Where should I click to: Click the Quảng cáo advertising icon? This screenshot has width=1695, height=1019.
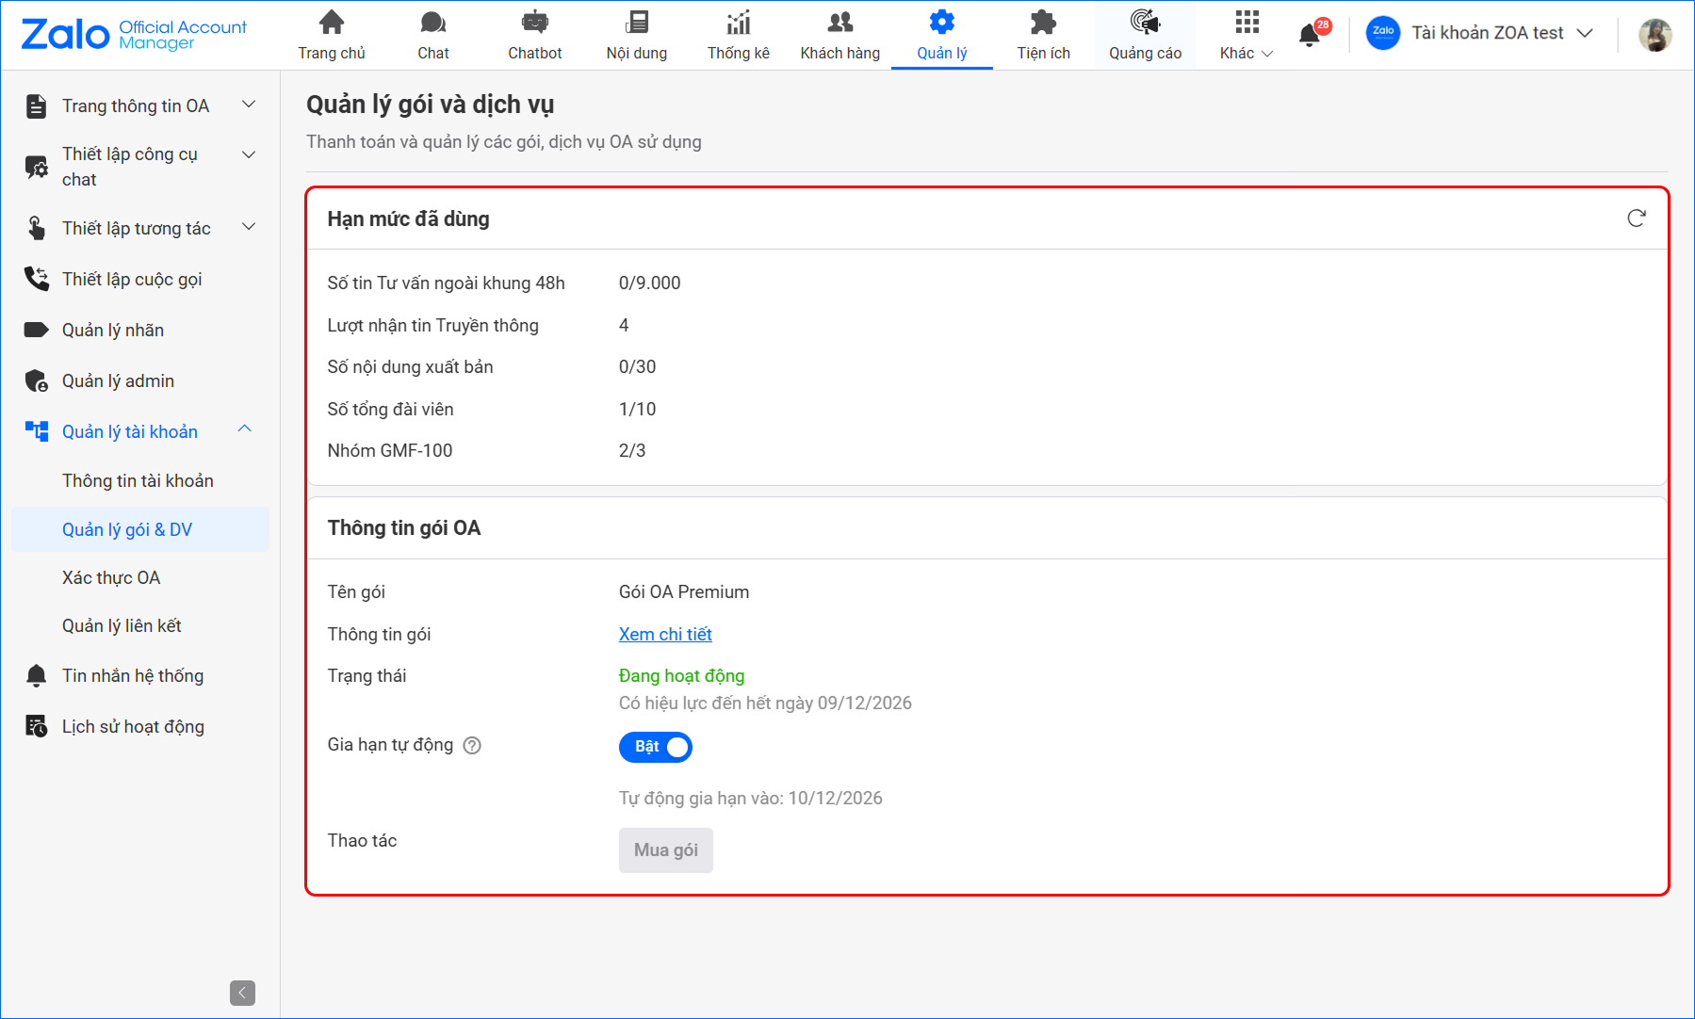pos(1145,23)
